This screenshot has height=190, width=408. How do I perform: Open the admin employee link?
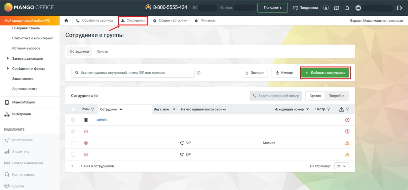pos(102,120)
